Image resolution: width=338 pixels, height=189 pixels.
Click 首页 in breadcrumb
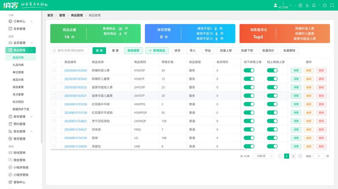50,15
